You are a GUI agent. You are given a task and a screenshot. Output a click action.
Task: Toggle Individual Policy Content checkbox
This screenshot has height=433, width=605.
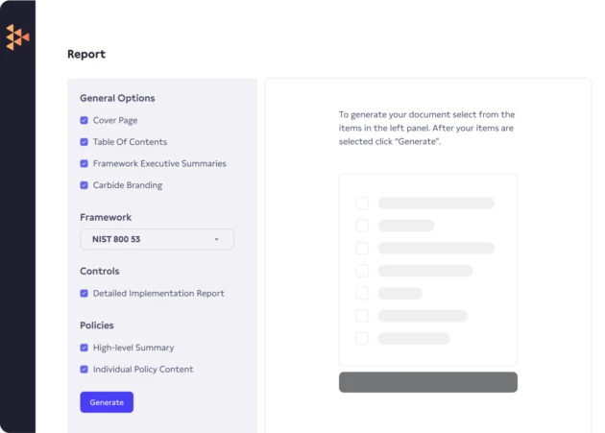(x=85, y=370)
